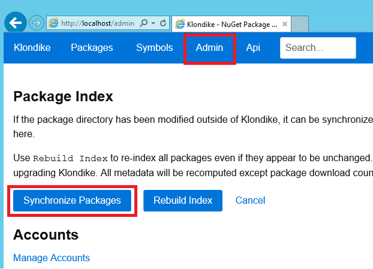Image resolution: width=373 pixels, height=269 pixels.
Task: Open a new blank browser tab
Action: point(300,24)
